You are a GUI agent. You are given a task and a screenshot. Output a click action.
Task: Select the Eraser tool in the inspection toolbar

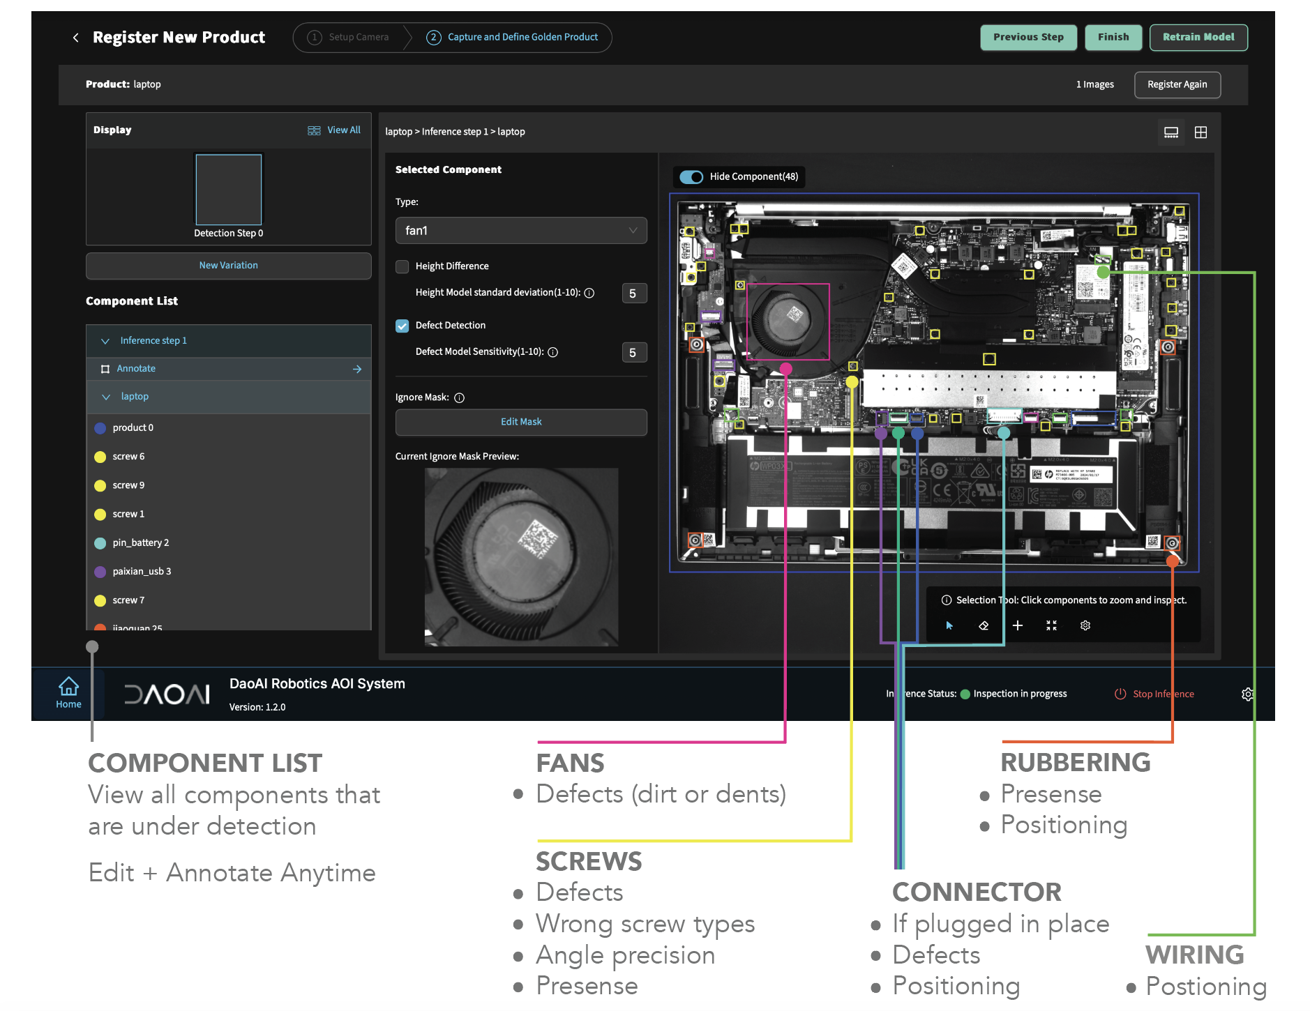pos(984,625)
